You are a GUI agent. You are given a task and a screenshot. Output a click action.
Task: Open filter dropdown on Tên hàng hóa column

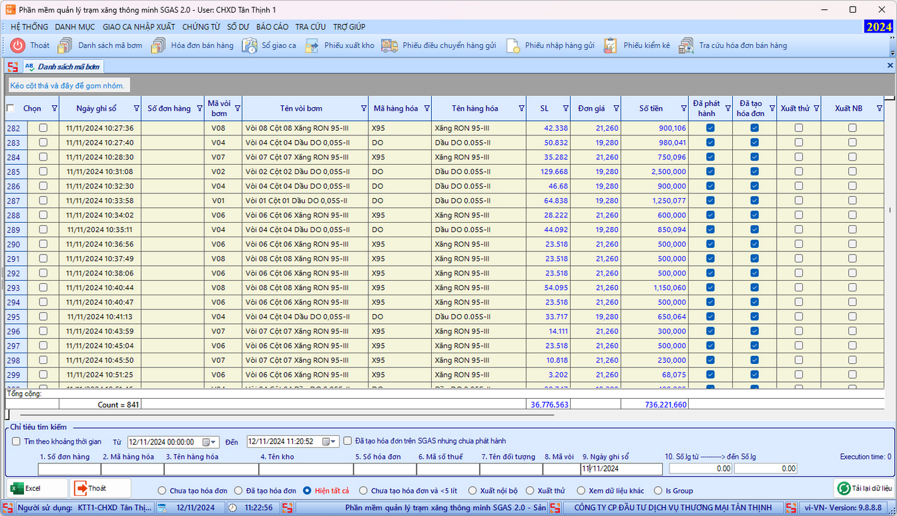tap(521, 109)
